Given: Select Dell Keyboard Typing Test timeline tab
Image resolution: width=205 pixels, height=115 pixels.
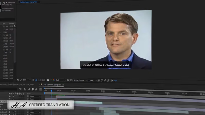Looking at the screenshot, I should 52,85.
